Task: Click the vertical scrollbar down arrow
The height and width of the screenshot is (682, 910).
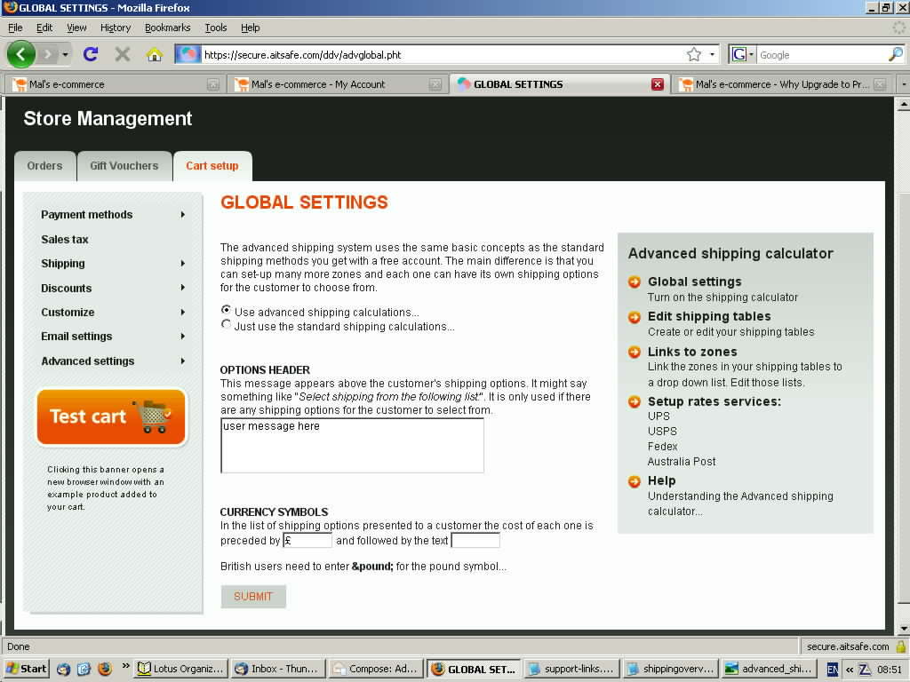Action: click(904, 628)
